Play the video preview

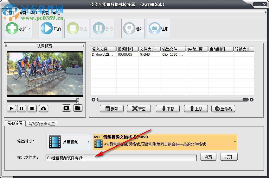[x=11, y=108]
